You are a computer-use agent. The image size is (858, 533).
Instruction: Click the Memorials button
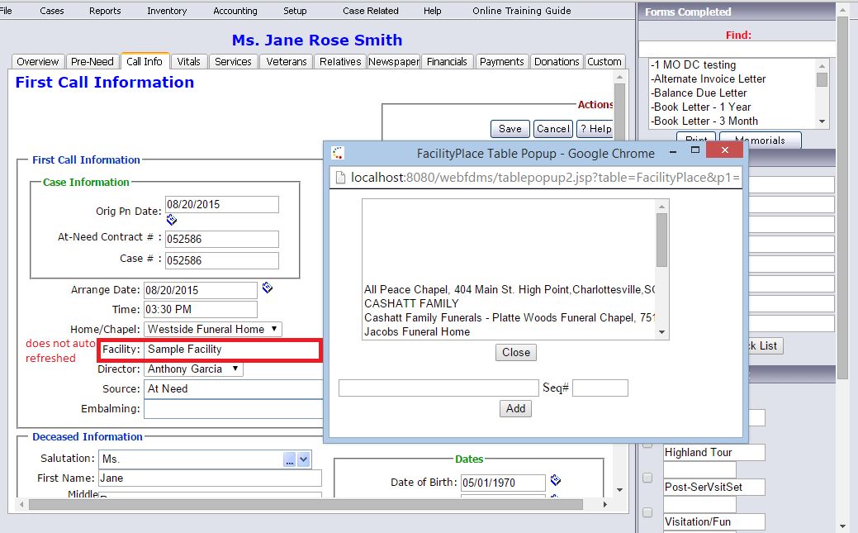760,140
